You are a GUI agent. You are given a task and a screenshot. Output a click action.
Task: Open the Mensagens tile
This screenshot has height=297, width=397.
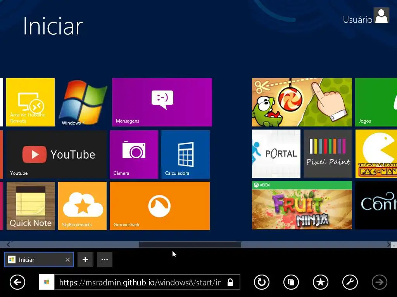162,102
